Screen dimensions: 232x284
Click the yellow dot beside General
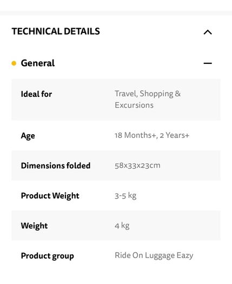click(x=14, y=63)
